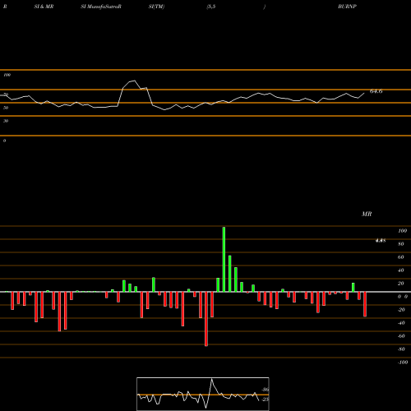Click the 100 label on RSI scale
The image size is (411, 411).
pos(7,75)
